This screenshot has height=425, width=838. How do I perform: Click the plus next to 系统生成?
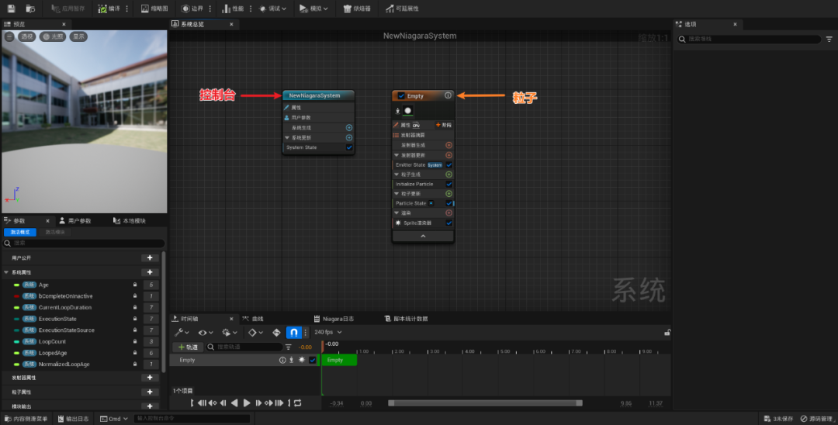click(349, 128)
